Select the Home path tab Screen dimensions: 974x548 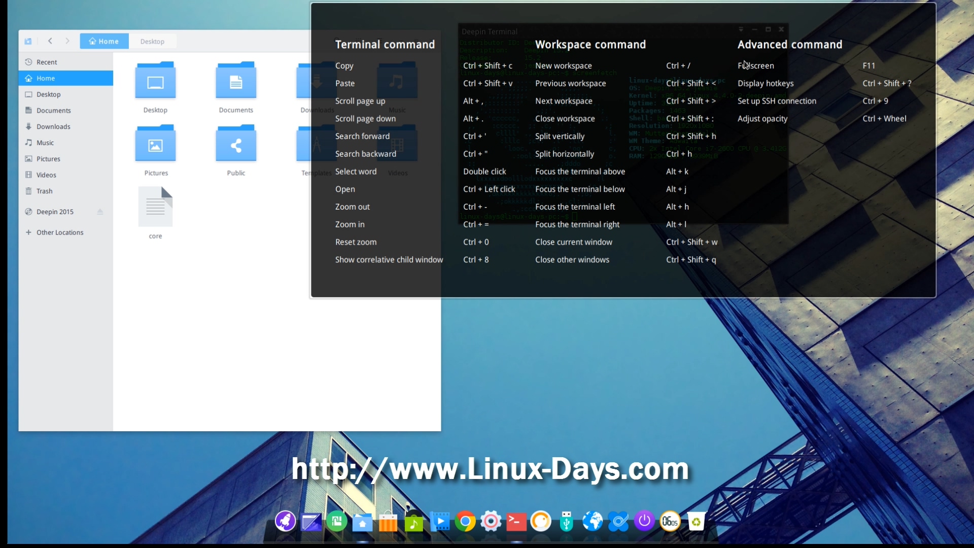pos(104,42)
